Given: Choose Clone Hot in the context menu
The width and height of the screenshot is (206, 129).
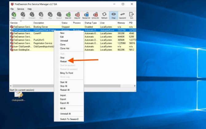Looking at the screenshot, I should tap(65, 48).
